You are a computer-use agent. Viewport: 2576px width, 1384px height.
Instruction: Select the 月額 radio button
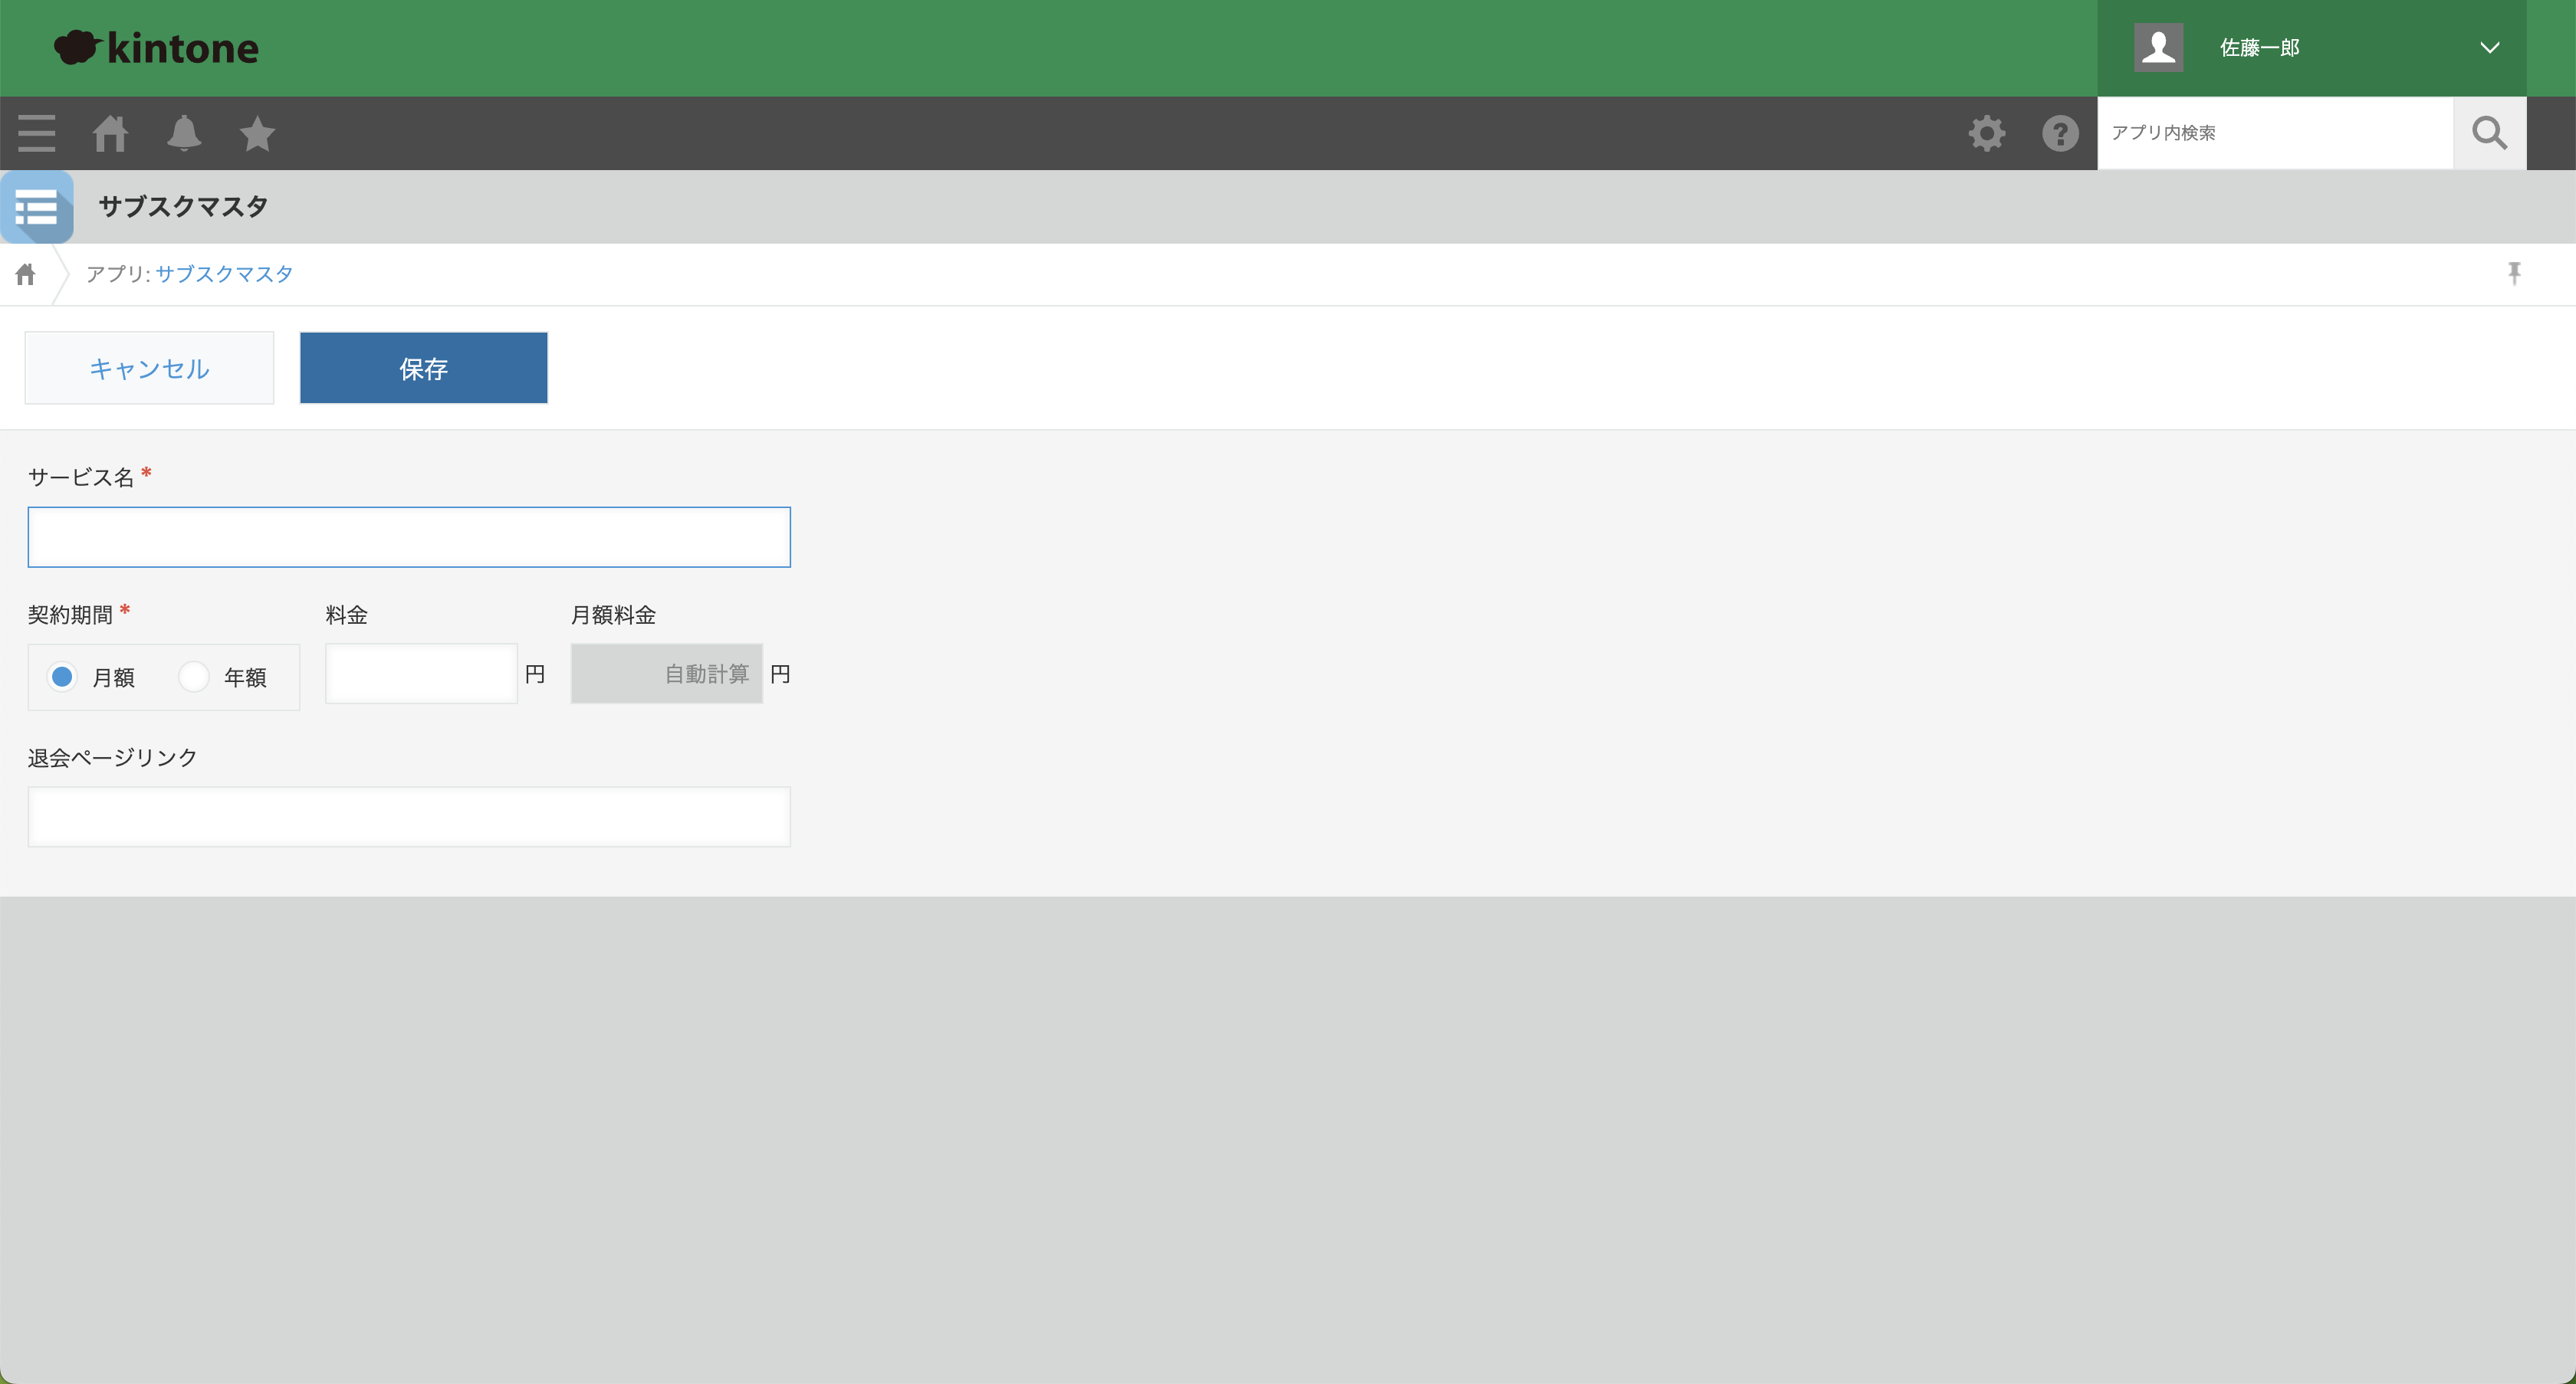62,677
